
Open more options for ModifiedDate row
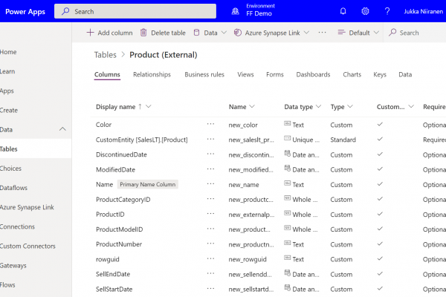point(211,169)
